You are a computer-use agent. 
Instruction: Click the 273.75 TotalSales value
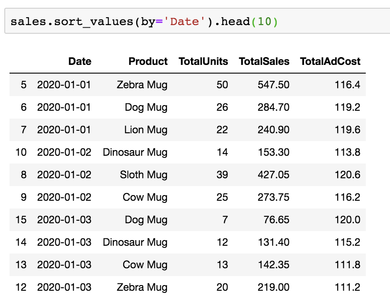pyautogui.click(x=274, y=197)
